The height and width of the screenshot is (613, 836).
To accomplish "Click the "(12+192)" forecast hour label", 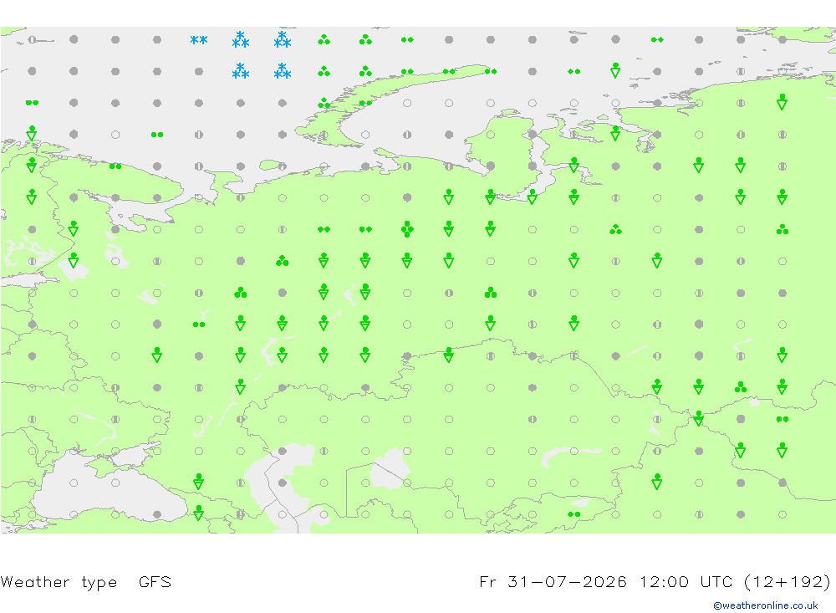I will click(787, 581).
